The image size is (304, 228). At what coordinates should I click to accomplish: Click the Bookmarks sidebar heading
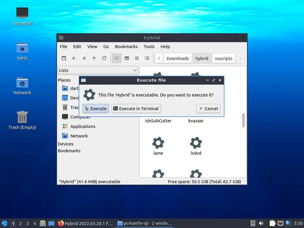click(x=69, y=151)
